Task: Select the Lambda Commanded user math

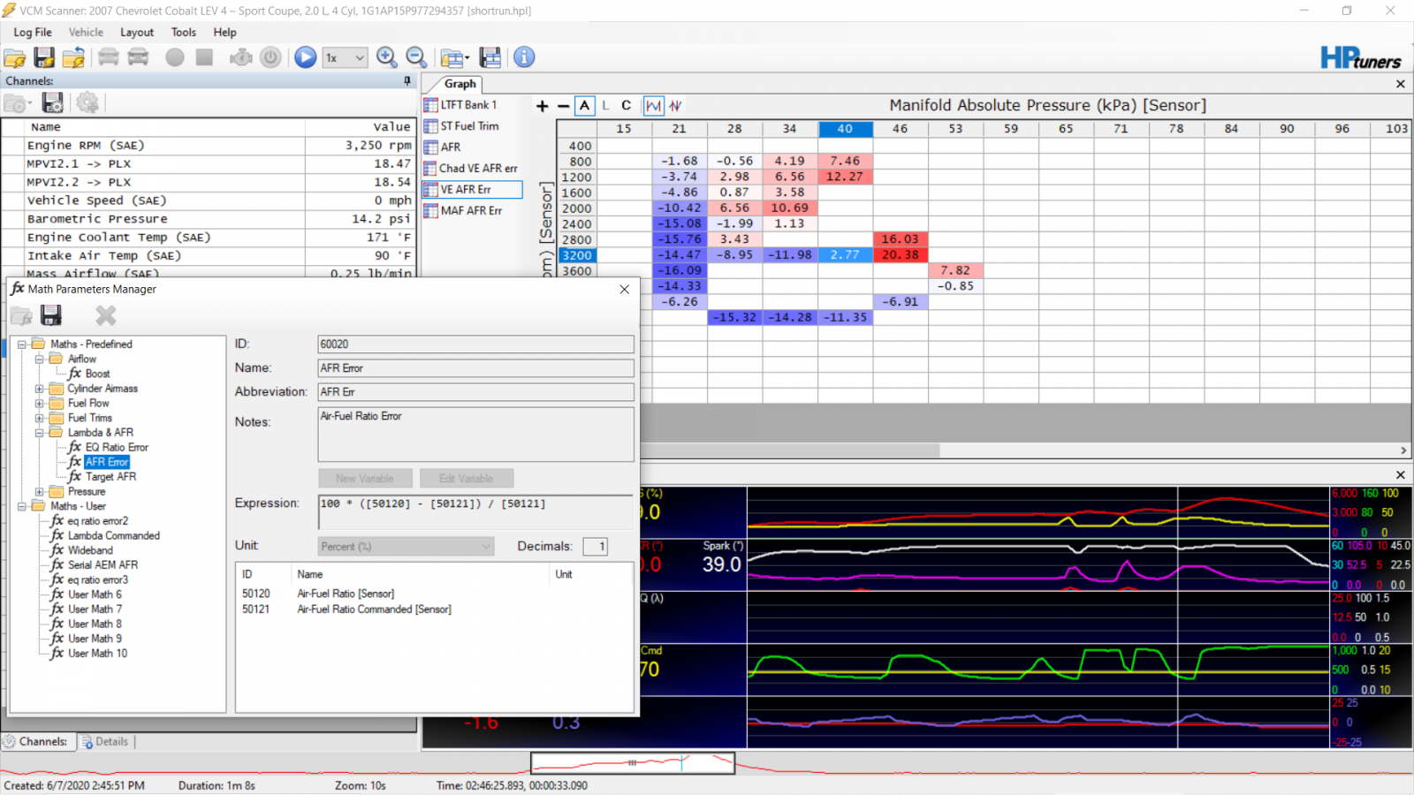Action: [113, 536]
